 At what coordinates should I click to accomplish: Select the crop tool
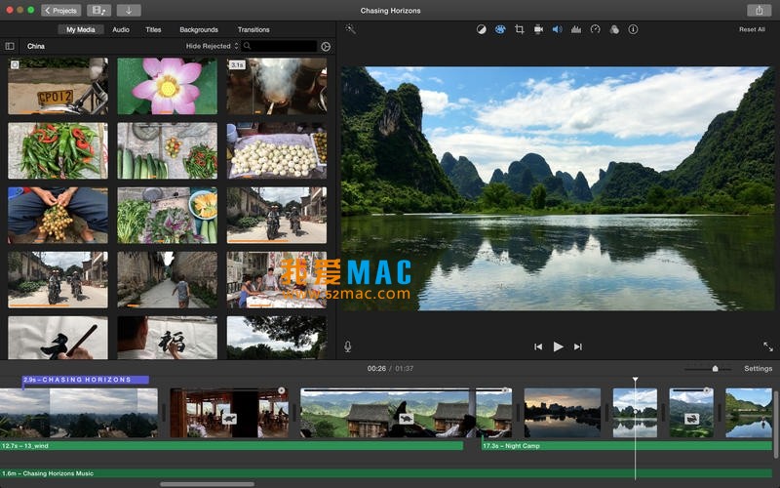(x=520, y=29)
